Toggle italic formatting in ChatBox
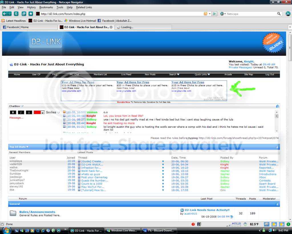292x234 pixels. 21,112
